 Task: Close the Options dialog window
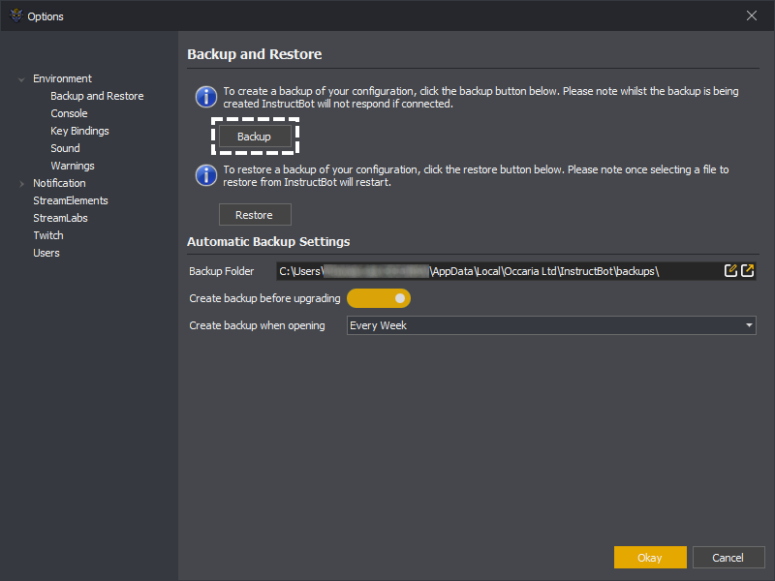click(752, 15)
